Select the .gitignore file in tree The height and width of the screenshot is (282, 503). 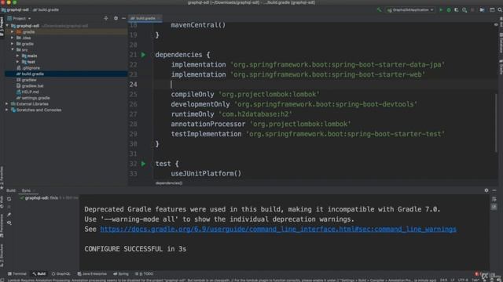click(28, 68)
